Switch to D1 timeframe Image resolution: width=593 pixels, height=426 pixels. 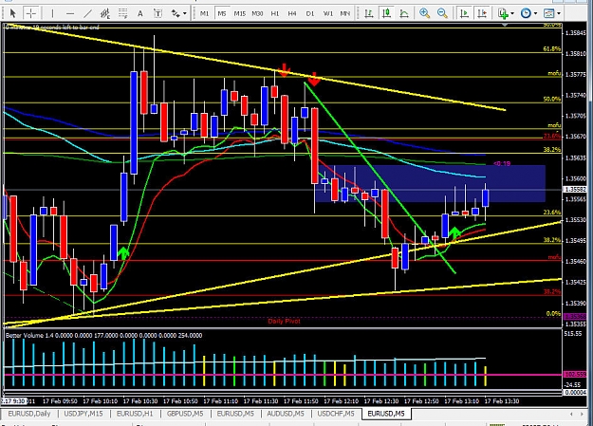(310, 13)
